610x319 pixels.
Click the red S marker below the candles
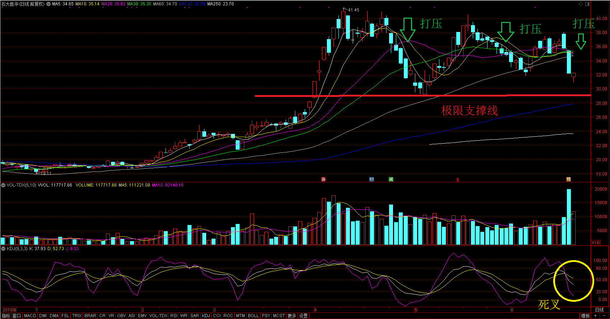(458, 180)
